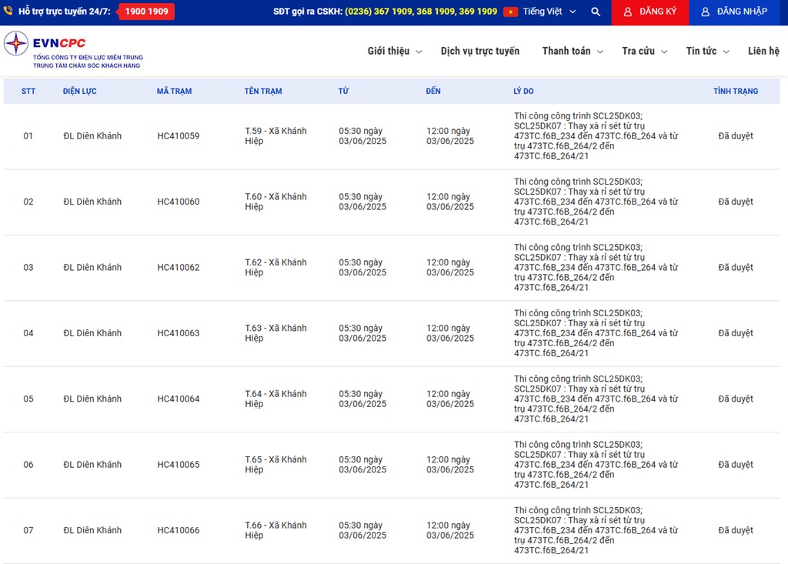Open the search magnifier icon
Viewport: 788px width, 564px height.
[x=596, y=12]
